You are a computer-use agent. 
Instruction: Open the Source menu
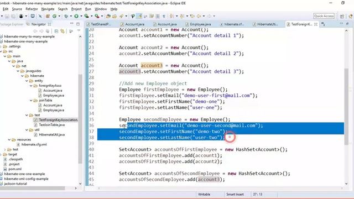tap(17, 9)
